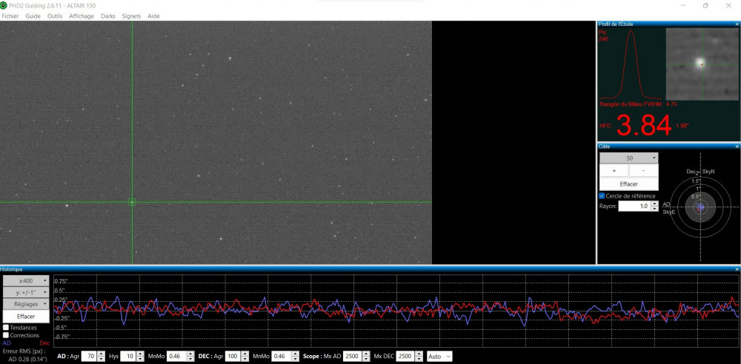Open the Aide menu
741x364 pixels.
click(x=153, y=16)
